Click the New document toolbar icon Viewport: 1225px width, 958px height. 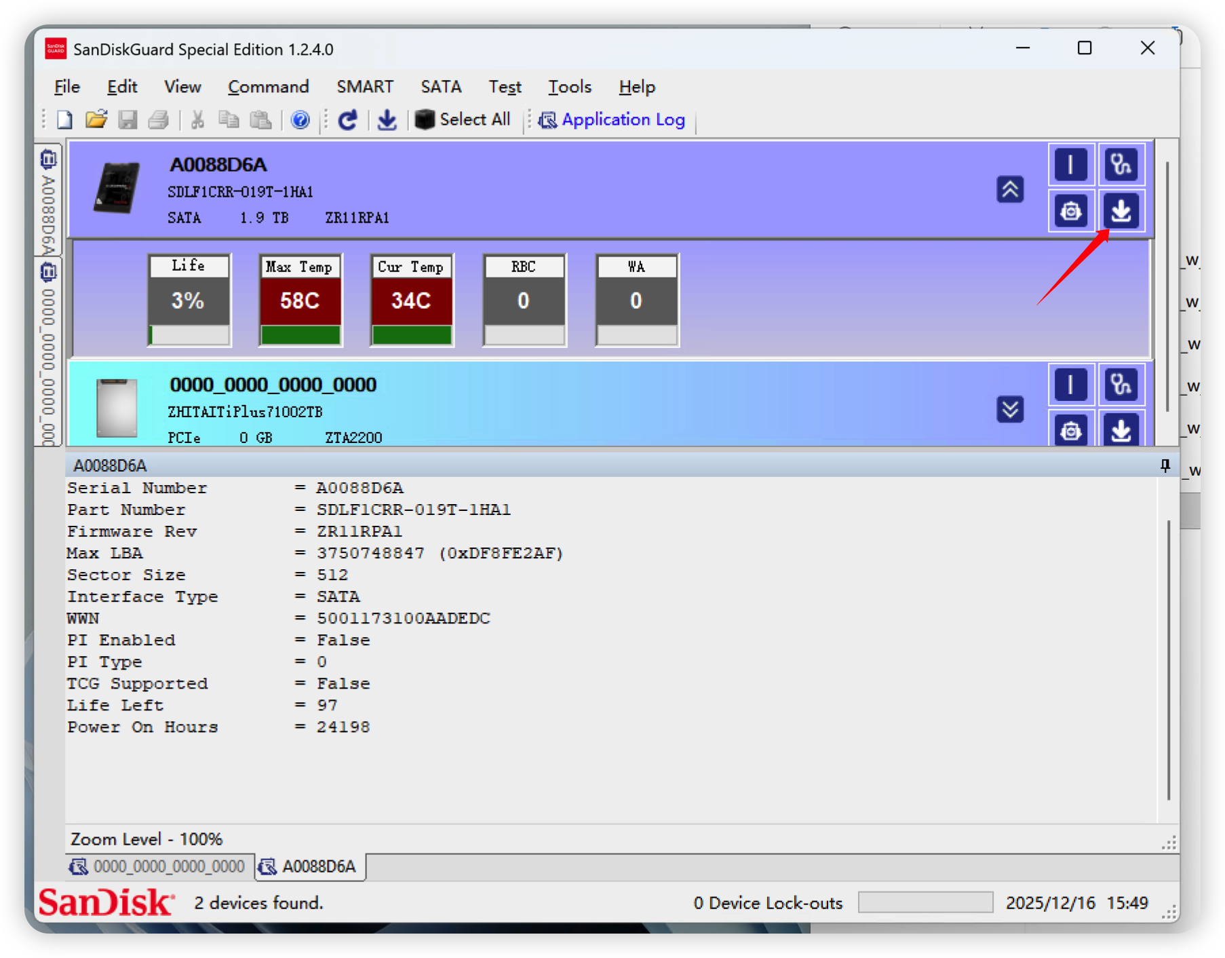click(64, 120)
